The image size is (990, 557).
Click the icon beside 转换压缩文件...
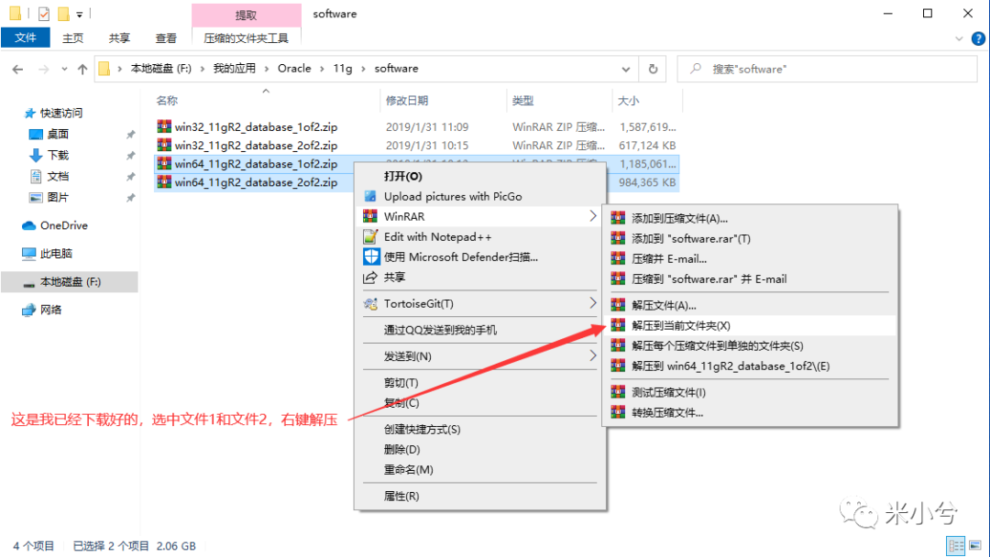tap(618, 412)
